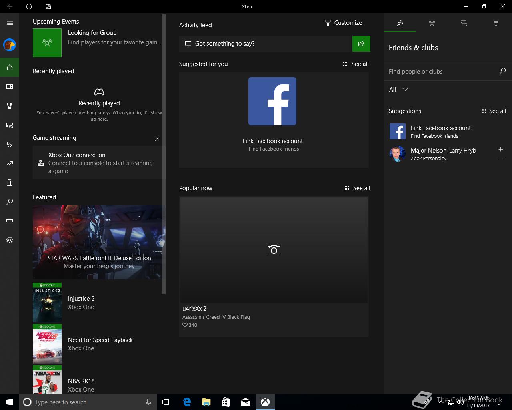Click green share post button
Screen dimensions: 512x410
[361, 44]
